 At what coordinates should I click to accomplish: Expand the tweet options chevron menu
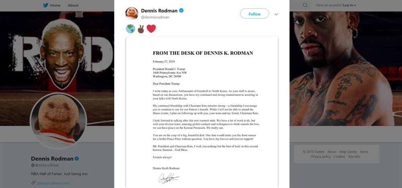pos(276,14)
